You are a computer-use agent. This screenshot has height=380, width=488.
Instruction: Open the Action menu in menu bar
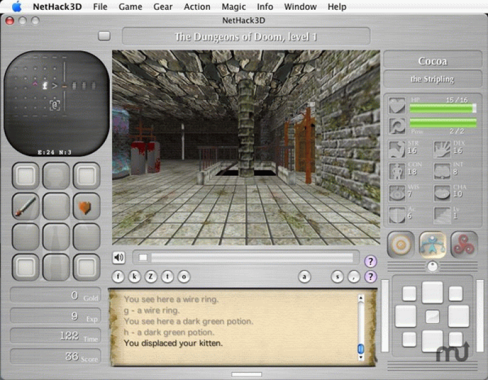pos(197,7)
